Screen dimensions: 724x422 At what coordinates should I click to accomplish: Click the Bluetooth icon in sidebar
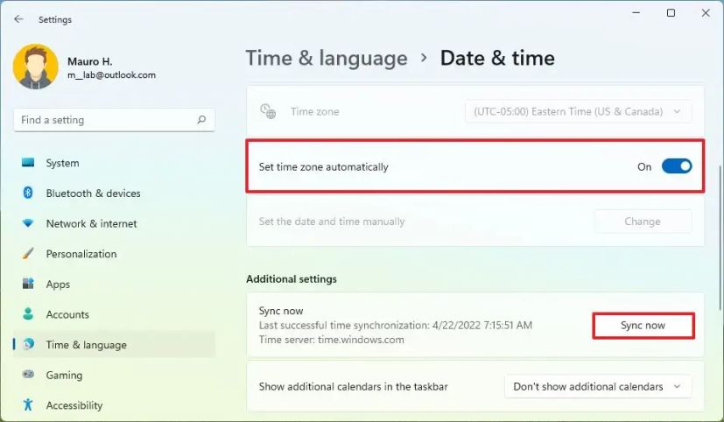[28, 193]
